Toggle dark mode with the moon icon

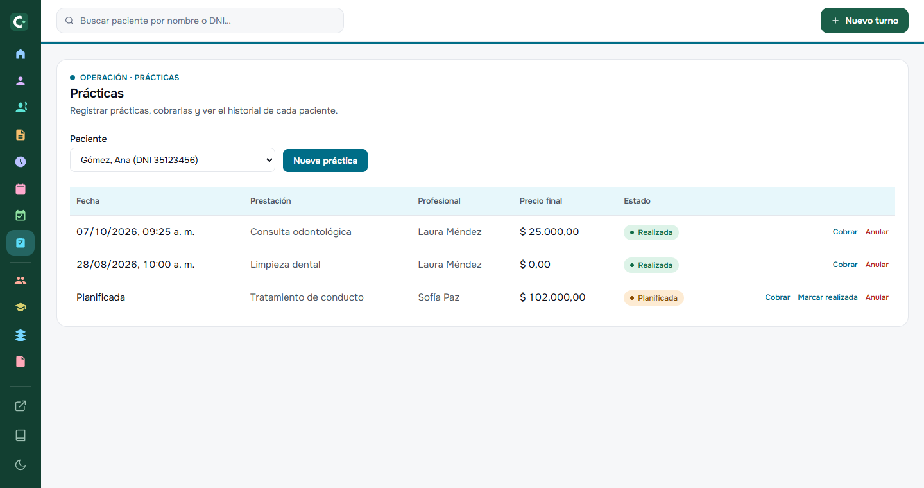click(21, 465)
